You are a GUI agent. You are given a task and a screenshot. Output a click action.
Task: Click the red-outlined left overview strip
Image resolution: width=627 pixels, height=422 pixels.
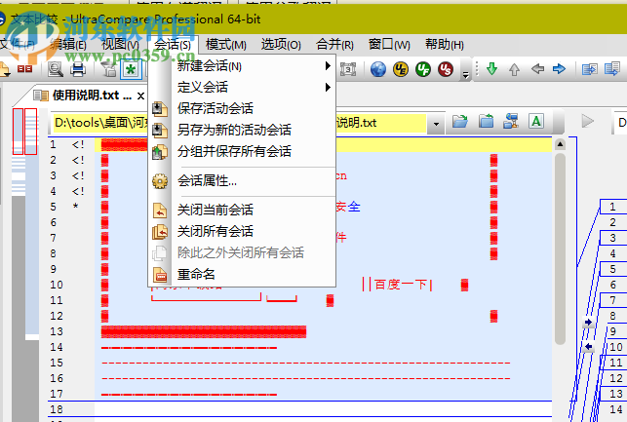(x=18, y=132)
